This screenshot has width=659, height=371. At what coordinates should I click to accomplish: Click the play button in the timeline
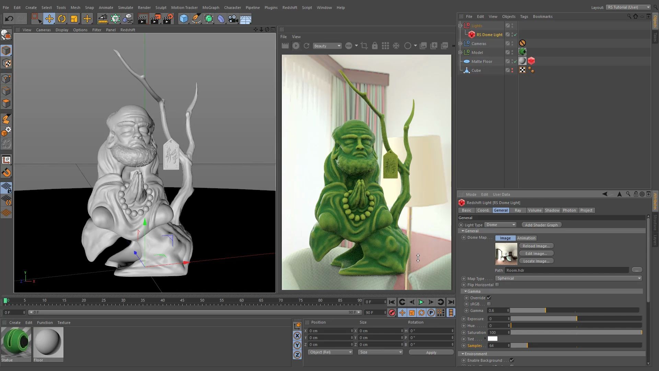tap(421, 302)
